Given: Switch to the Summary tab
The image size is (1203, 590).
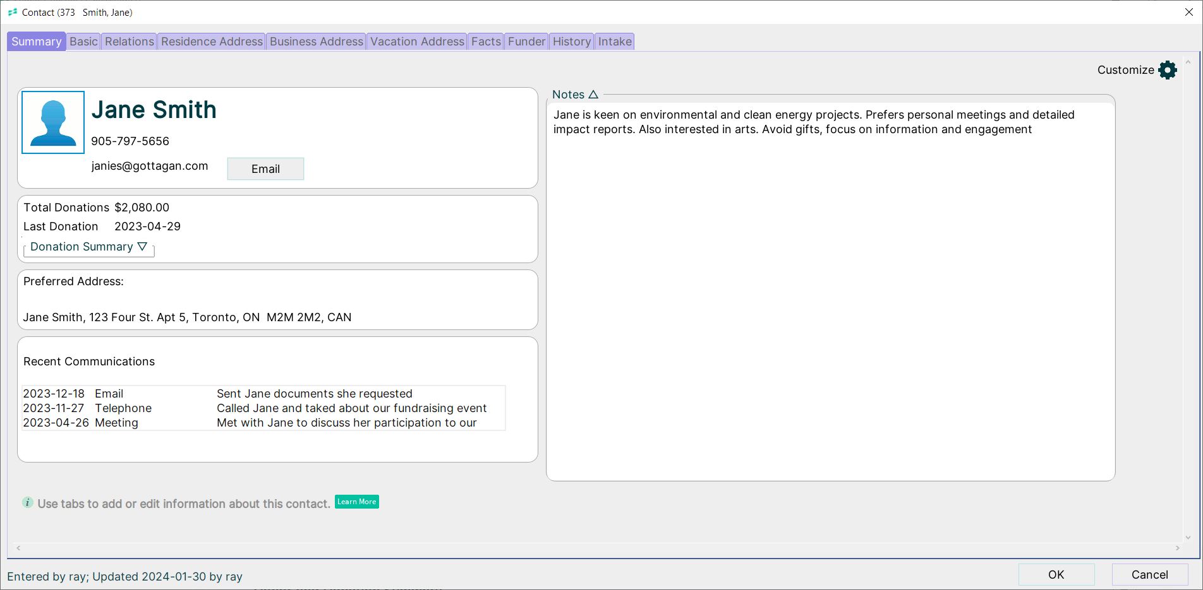Looking at the screenshot, I should click(36, 42).
